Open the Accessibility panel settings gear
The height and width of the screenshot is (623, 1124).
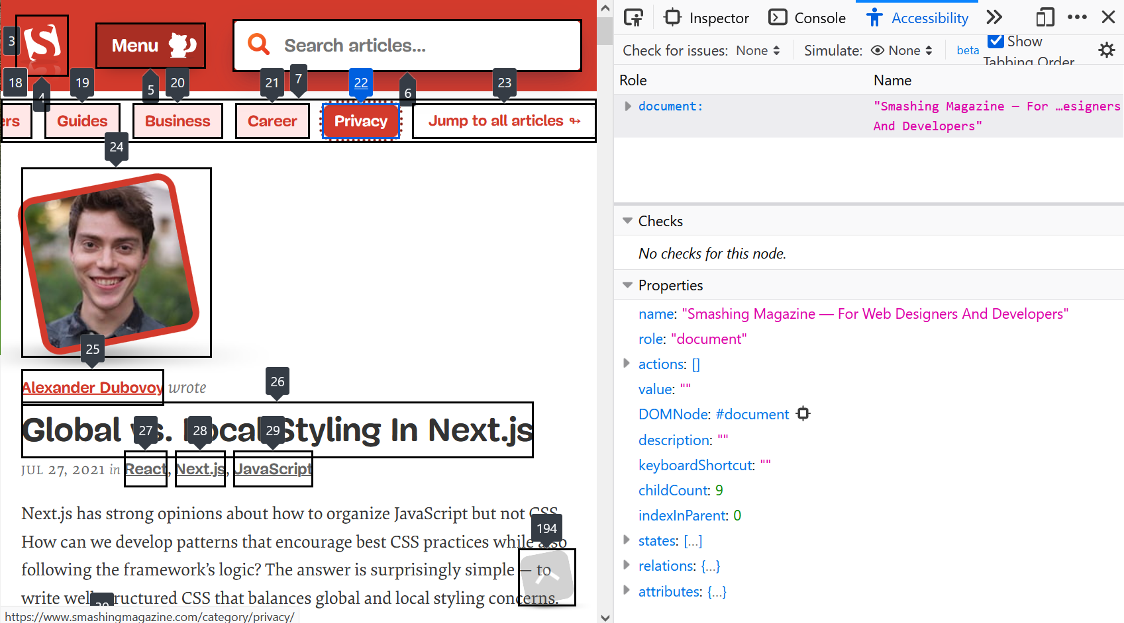[1107, 50]
